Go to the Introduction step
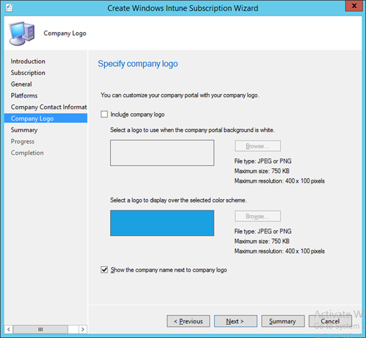The image size is (366, 338). click(x=28, y=61)
